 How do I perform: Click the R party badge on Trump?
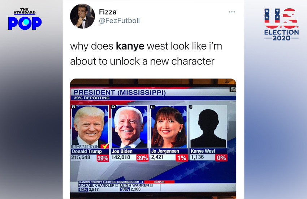point(73,107)
